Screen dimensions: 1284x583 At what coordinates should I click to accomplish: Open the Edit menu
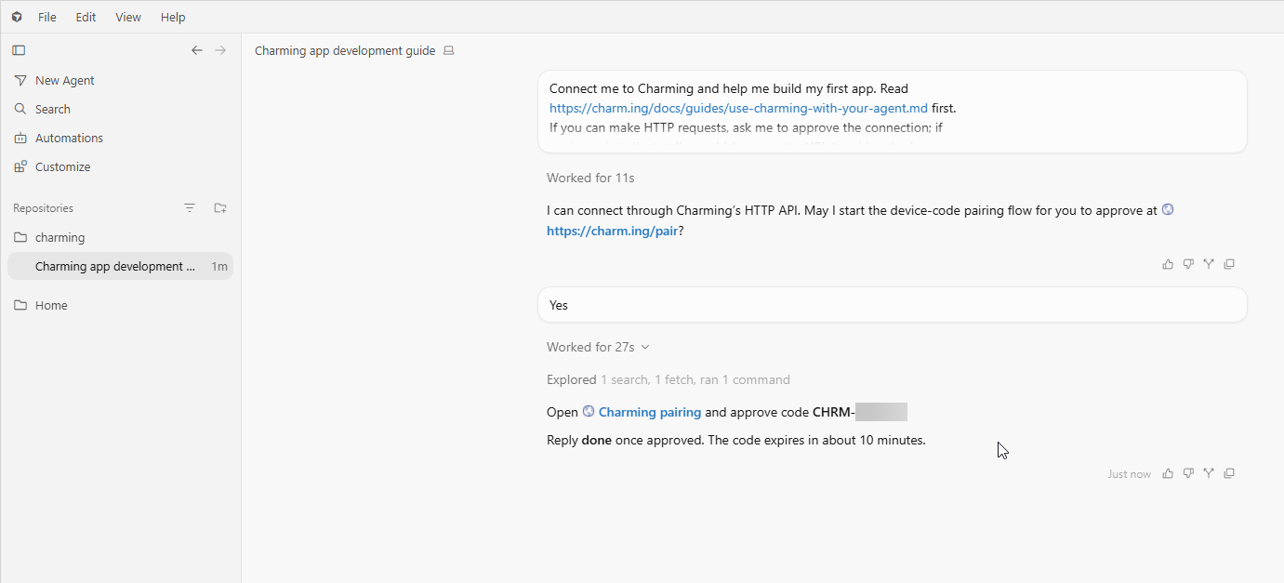pyautogui.click(x=86, y=17)
